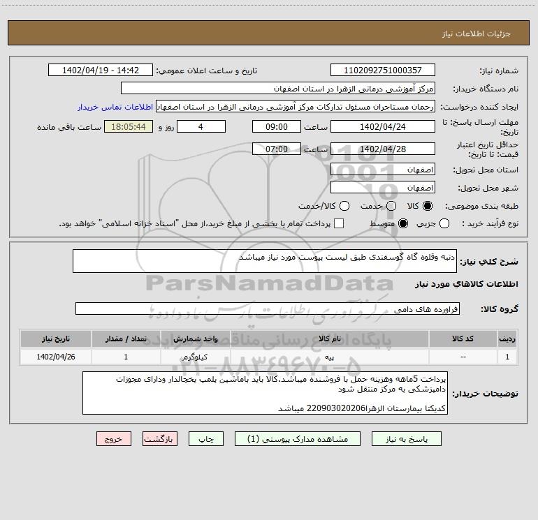
Task: Click the تاریخ نیاز column header
Action: 56,339
